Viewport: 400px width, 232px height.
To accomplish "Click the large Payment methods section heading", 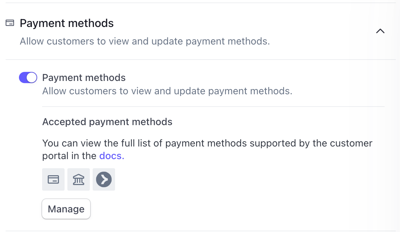I will pyautogui.click(x=67, y=23).
